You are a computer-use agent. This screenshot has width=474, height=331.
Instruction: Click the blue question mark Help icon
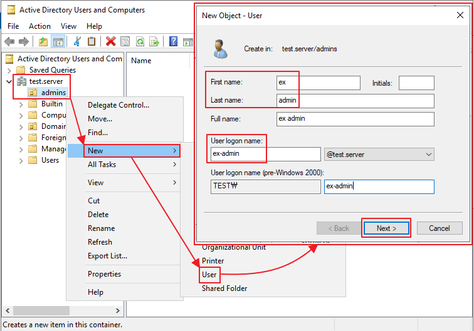(173, 41)
